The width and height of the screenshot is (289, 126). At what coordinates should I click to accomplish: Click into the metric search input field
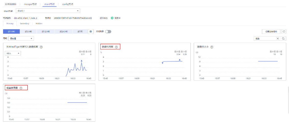[x=265, y=39]
